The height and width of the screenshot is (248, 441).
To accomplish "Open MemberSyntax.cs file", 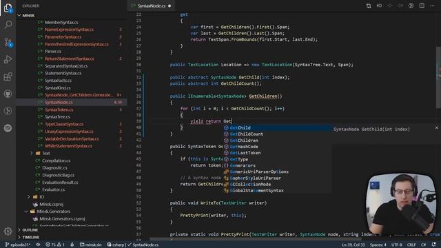I will pyautogui.click(x=61, y=22).
